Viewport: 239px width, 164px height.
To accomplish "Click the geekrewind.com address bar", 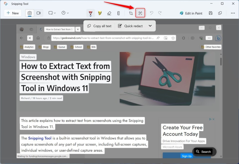I will [103, 38].
